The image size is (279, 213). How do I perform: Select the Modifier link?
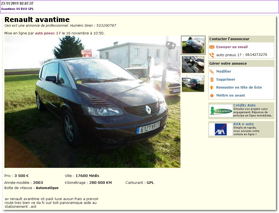[223, 72]
